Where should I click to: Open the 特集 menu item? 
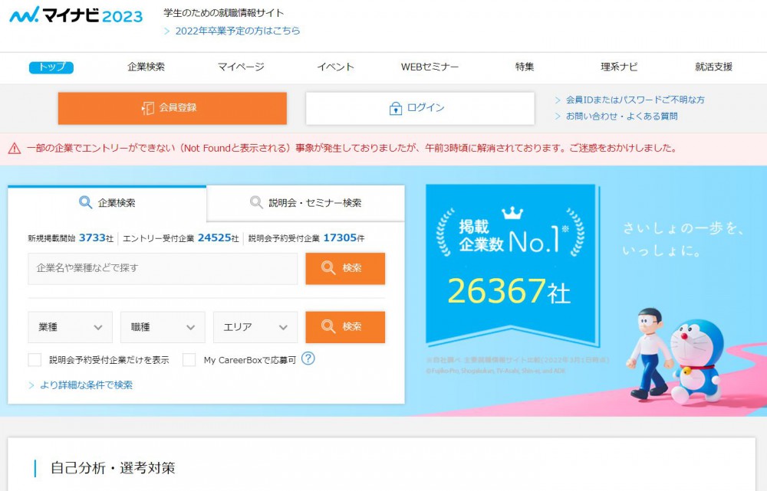tap(525, 67)
